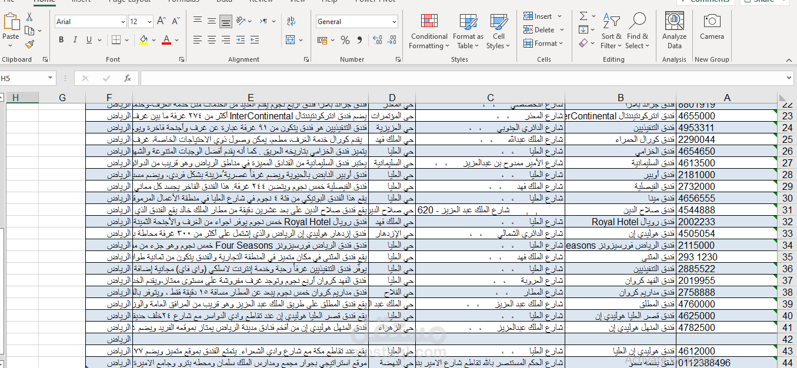This screenshot has width=797, height=368.
Task: Select column E header
Action: 251,98
